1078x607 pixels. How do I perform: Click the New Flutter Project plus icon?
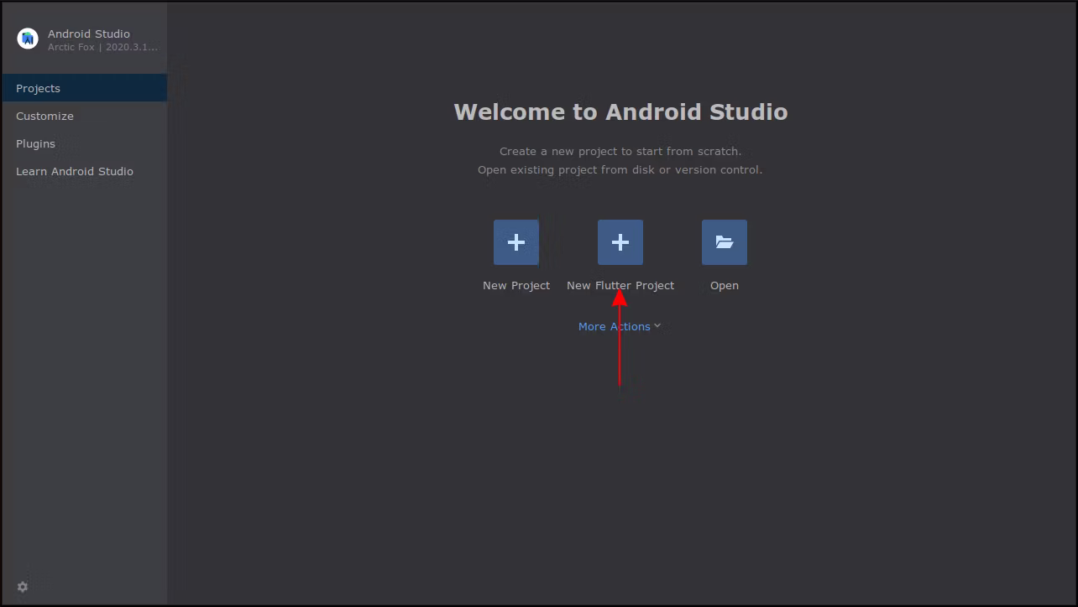(x=620, y=242)
